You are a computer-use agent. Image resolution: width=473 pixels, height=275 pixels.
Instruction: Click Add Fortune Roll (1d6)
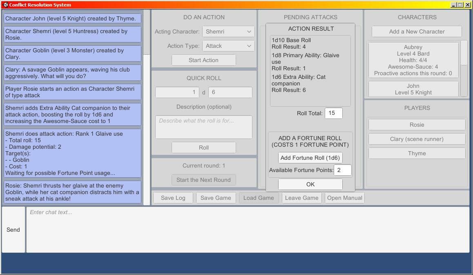point(310,158)
